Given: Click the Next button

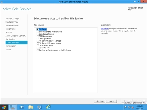Looking at the screenshot, I should pyautogui.click(x=111, y=101).
